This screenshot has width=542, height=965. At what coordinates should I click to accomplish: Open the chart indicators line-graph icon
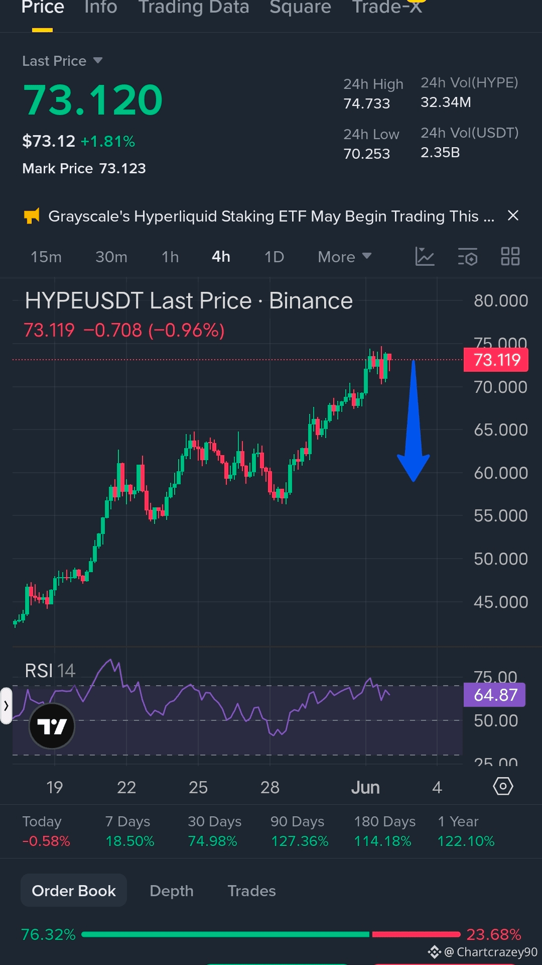[x=425, y=257]
